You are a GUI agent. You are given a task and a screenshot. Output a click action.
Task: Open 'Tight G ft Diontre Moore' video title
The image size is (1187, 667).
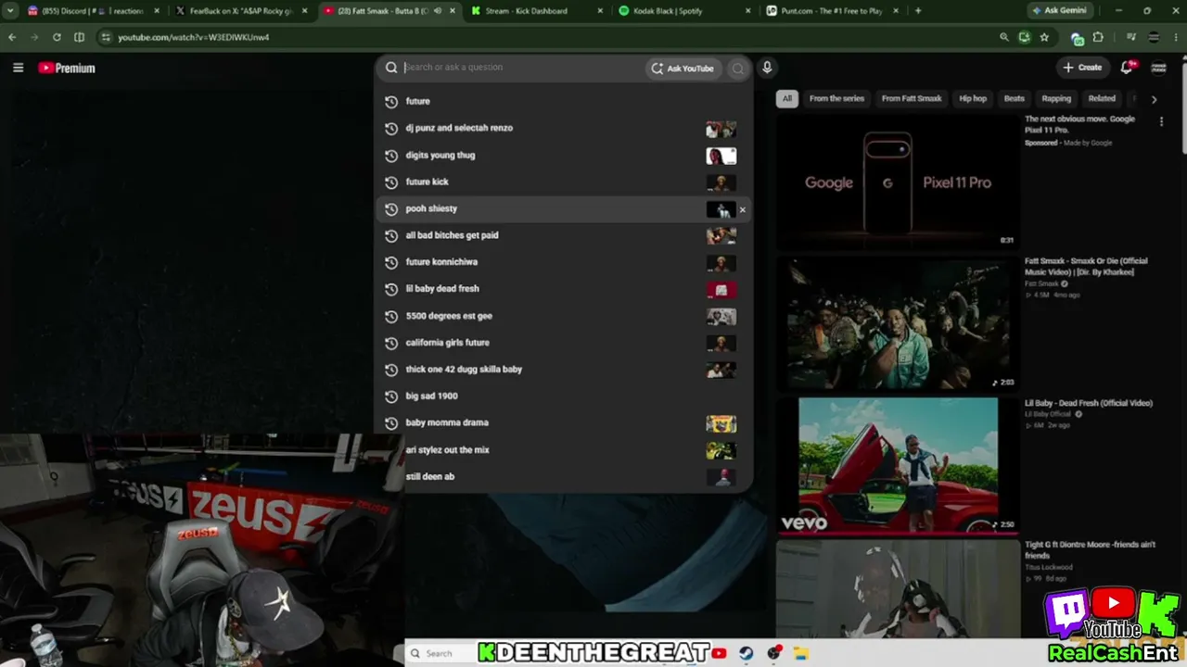click(x=1090, y=550)
